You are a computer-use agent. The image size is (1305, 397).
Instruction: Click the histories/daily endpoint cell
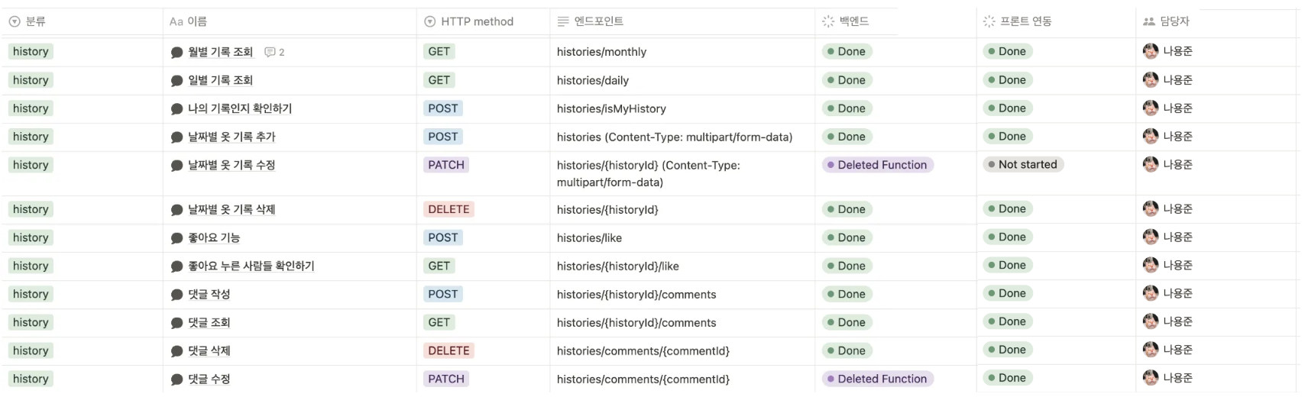point(682,80)
